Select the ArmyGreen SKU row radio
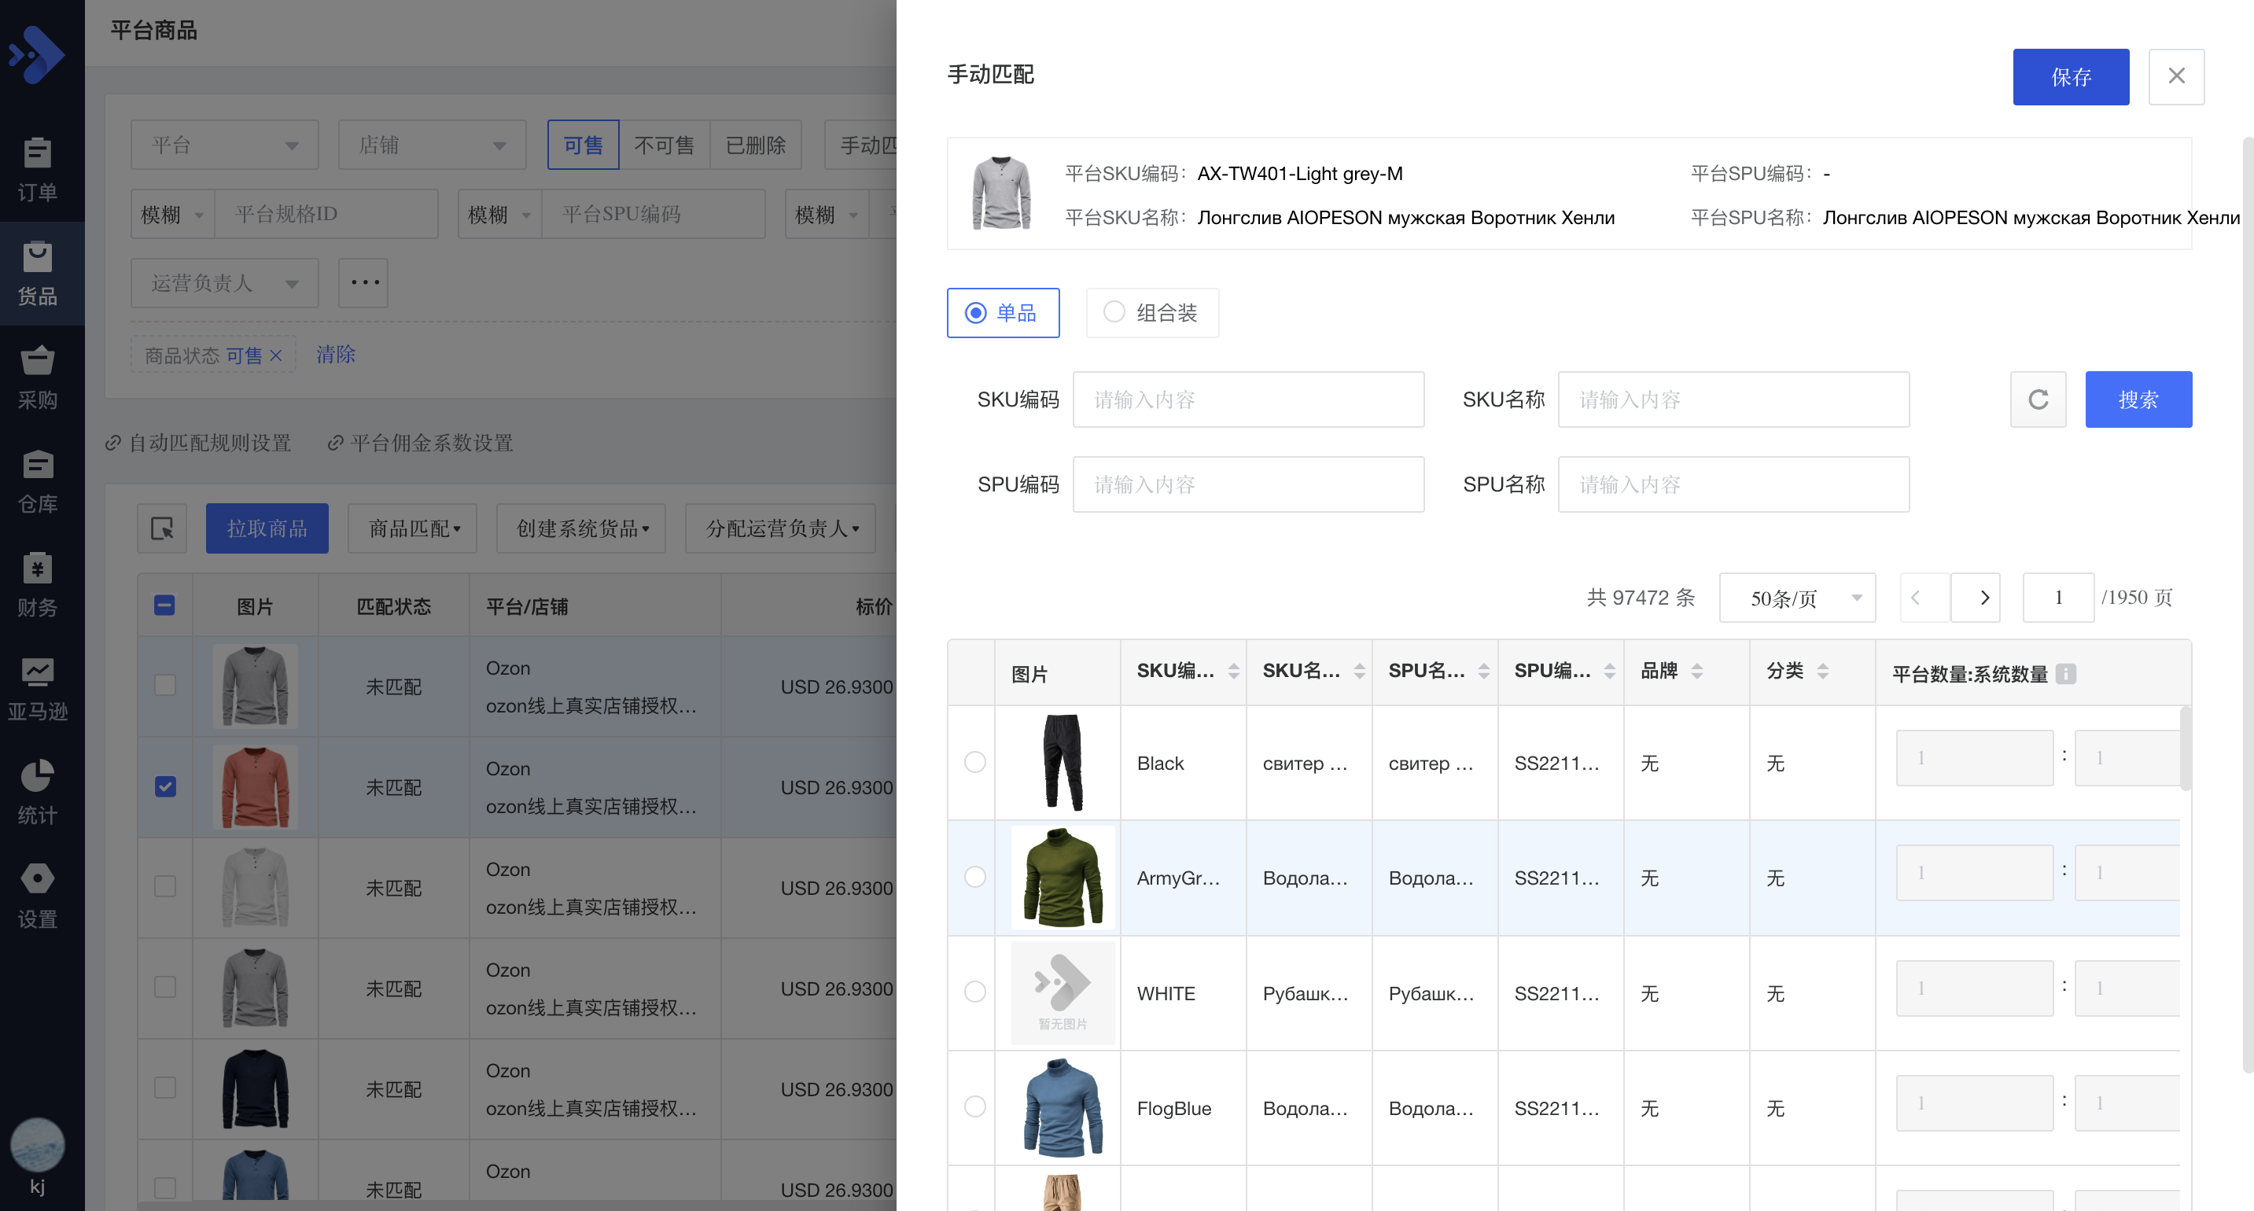The width and height of the screenshot is (2254, 1211). pyautogui.click(x=974, y=877)
